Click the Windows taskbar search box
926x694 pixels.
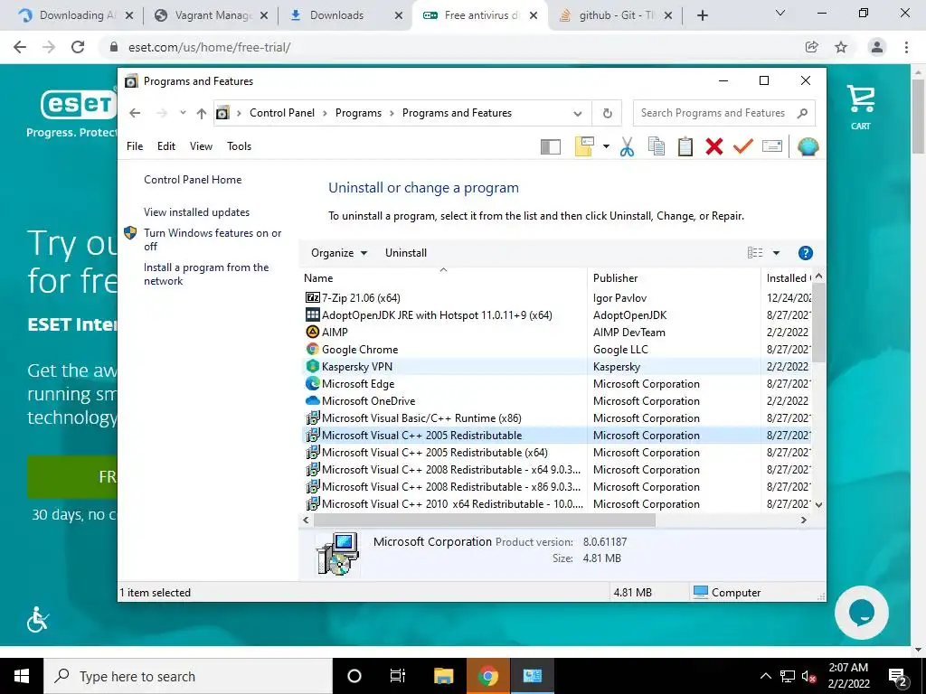click(188, 676)
